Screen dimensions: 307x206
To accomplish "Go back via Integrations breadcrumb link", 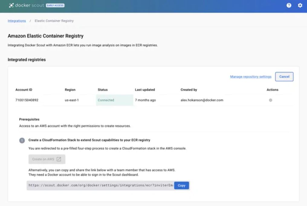I will [x=17, y=21].
